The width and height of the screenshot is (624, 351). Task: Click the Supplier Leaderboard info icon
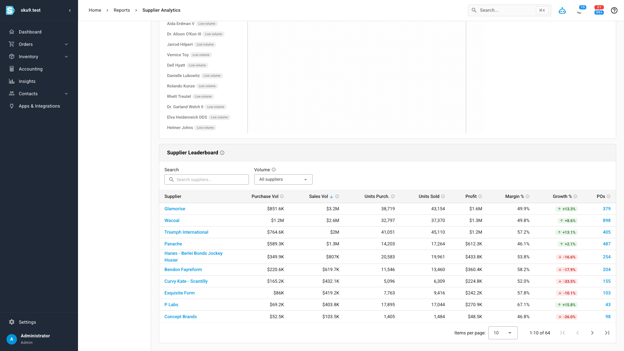pyautogui.click(x=222, y=153)
